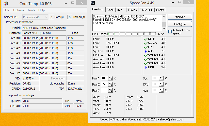Click the +12V reading 12,30V
Image resolution: width=209 pixels, height=126 pixels.
click(x=107, y=109)
